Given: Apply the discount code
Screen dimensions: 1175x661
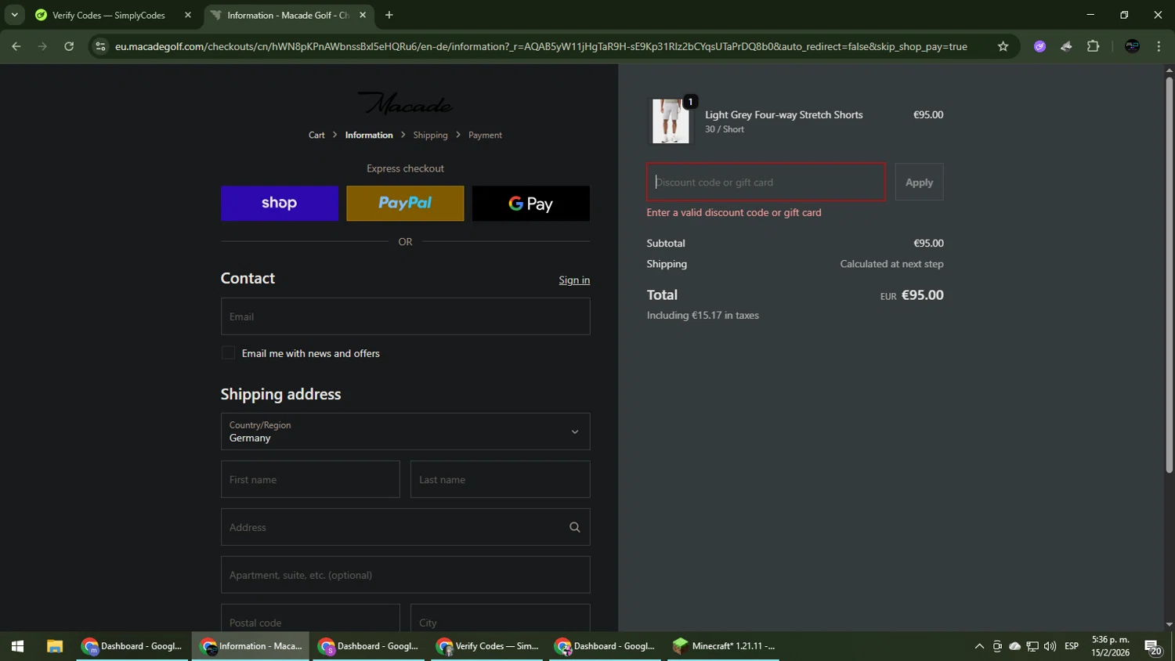Looking at the screenshot, I should (919, 182).
